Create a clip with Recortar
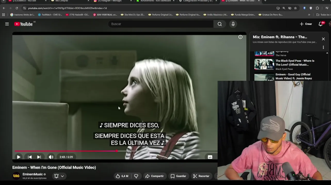Screen dimensions: 331x185 click(201, 176)
